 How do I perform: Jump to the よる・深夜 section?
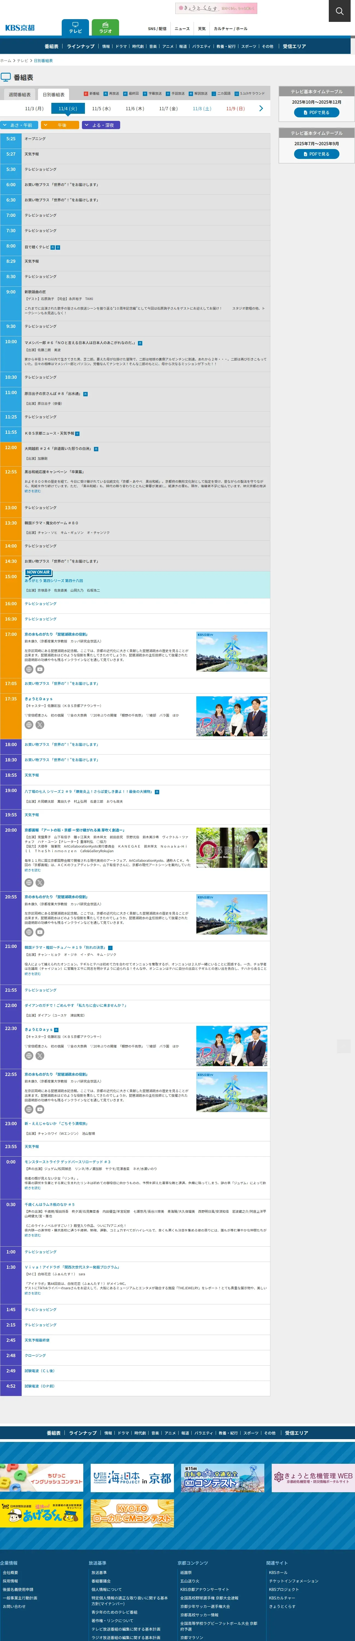(x=100, y=126)
